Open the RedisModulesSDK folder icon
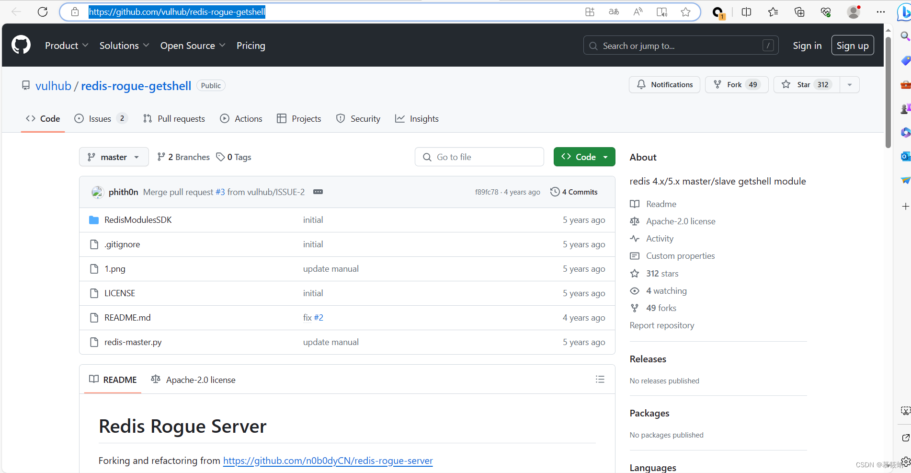The image size is (911, 473). 94,220
